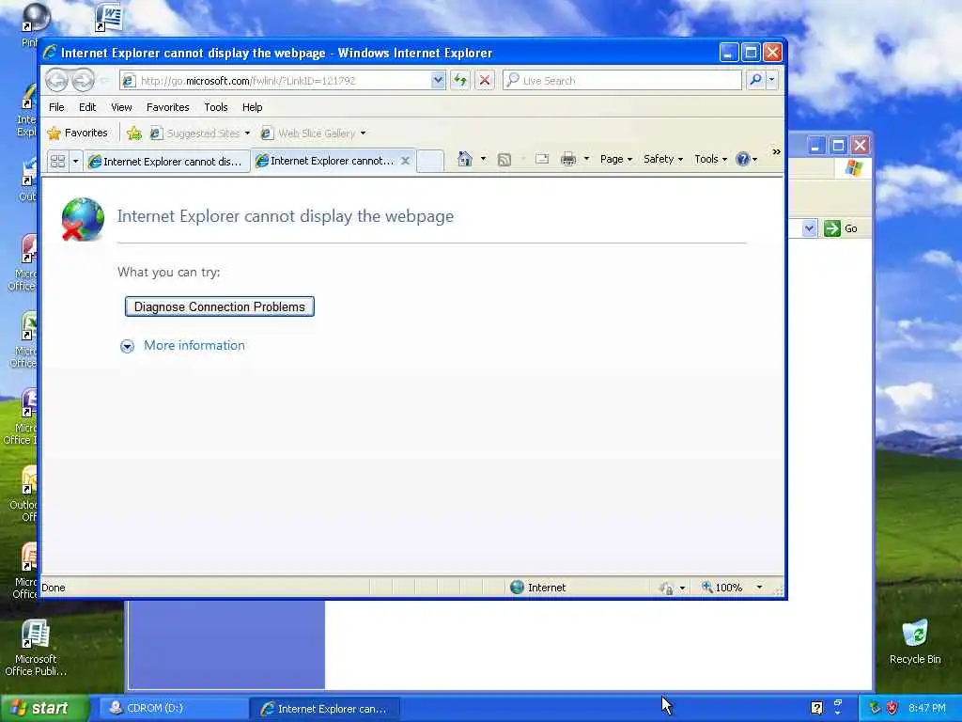Add to Favorites Bar star icon

pos(133,133)
